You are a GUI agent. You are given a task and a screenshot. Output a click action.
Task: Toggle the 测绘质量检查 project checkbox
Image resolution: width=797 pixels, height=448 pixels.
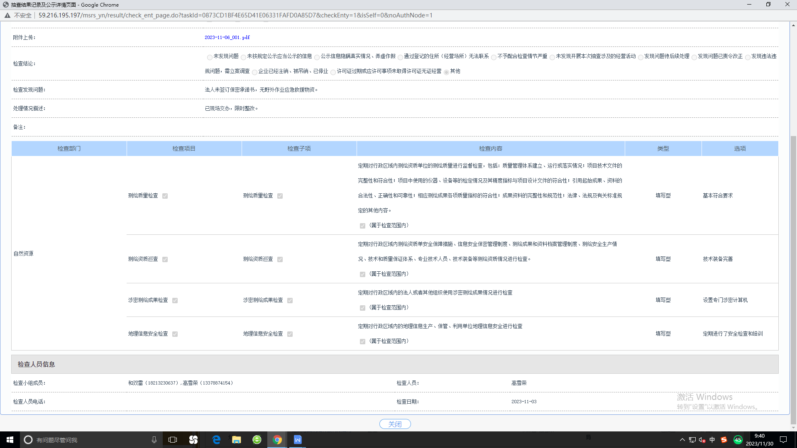coord(165,196)
